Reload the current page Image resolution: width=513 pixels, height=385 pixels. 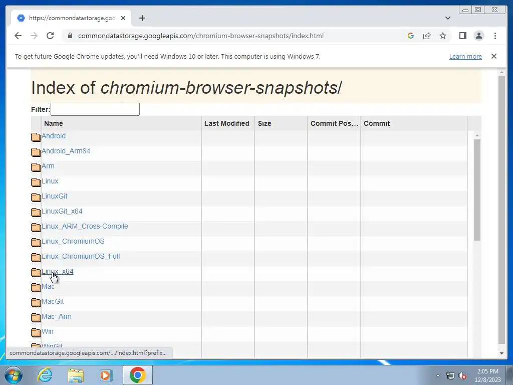(50, 36)
